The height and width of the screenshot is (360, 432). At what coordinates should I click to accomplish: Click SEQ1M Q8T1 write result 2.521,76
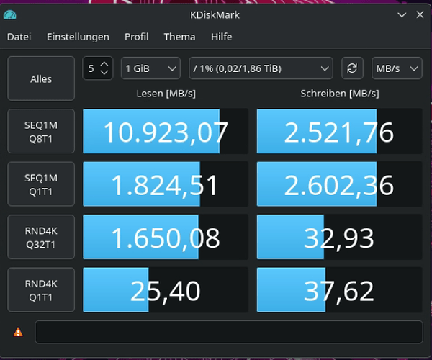(339, 131)
